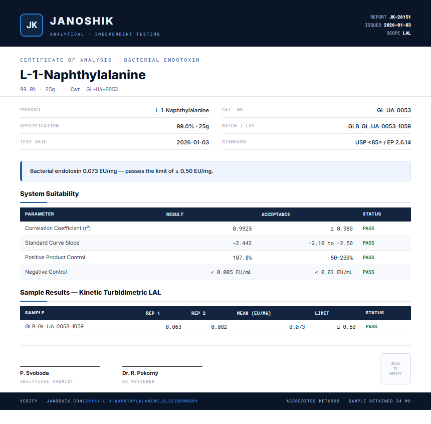Select the L-1-Naphthylalanine main heading

click(x=83, y=75)
